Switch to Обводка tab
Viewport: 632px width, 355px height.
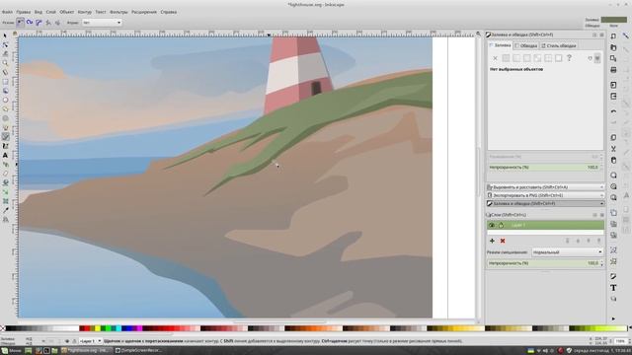(526, 46)
